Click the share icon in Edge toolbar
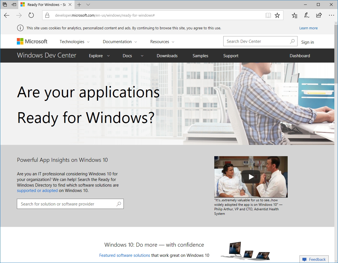This screenshot has width=338, height=263. tap(319, 16)
